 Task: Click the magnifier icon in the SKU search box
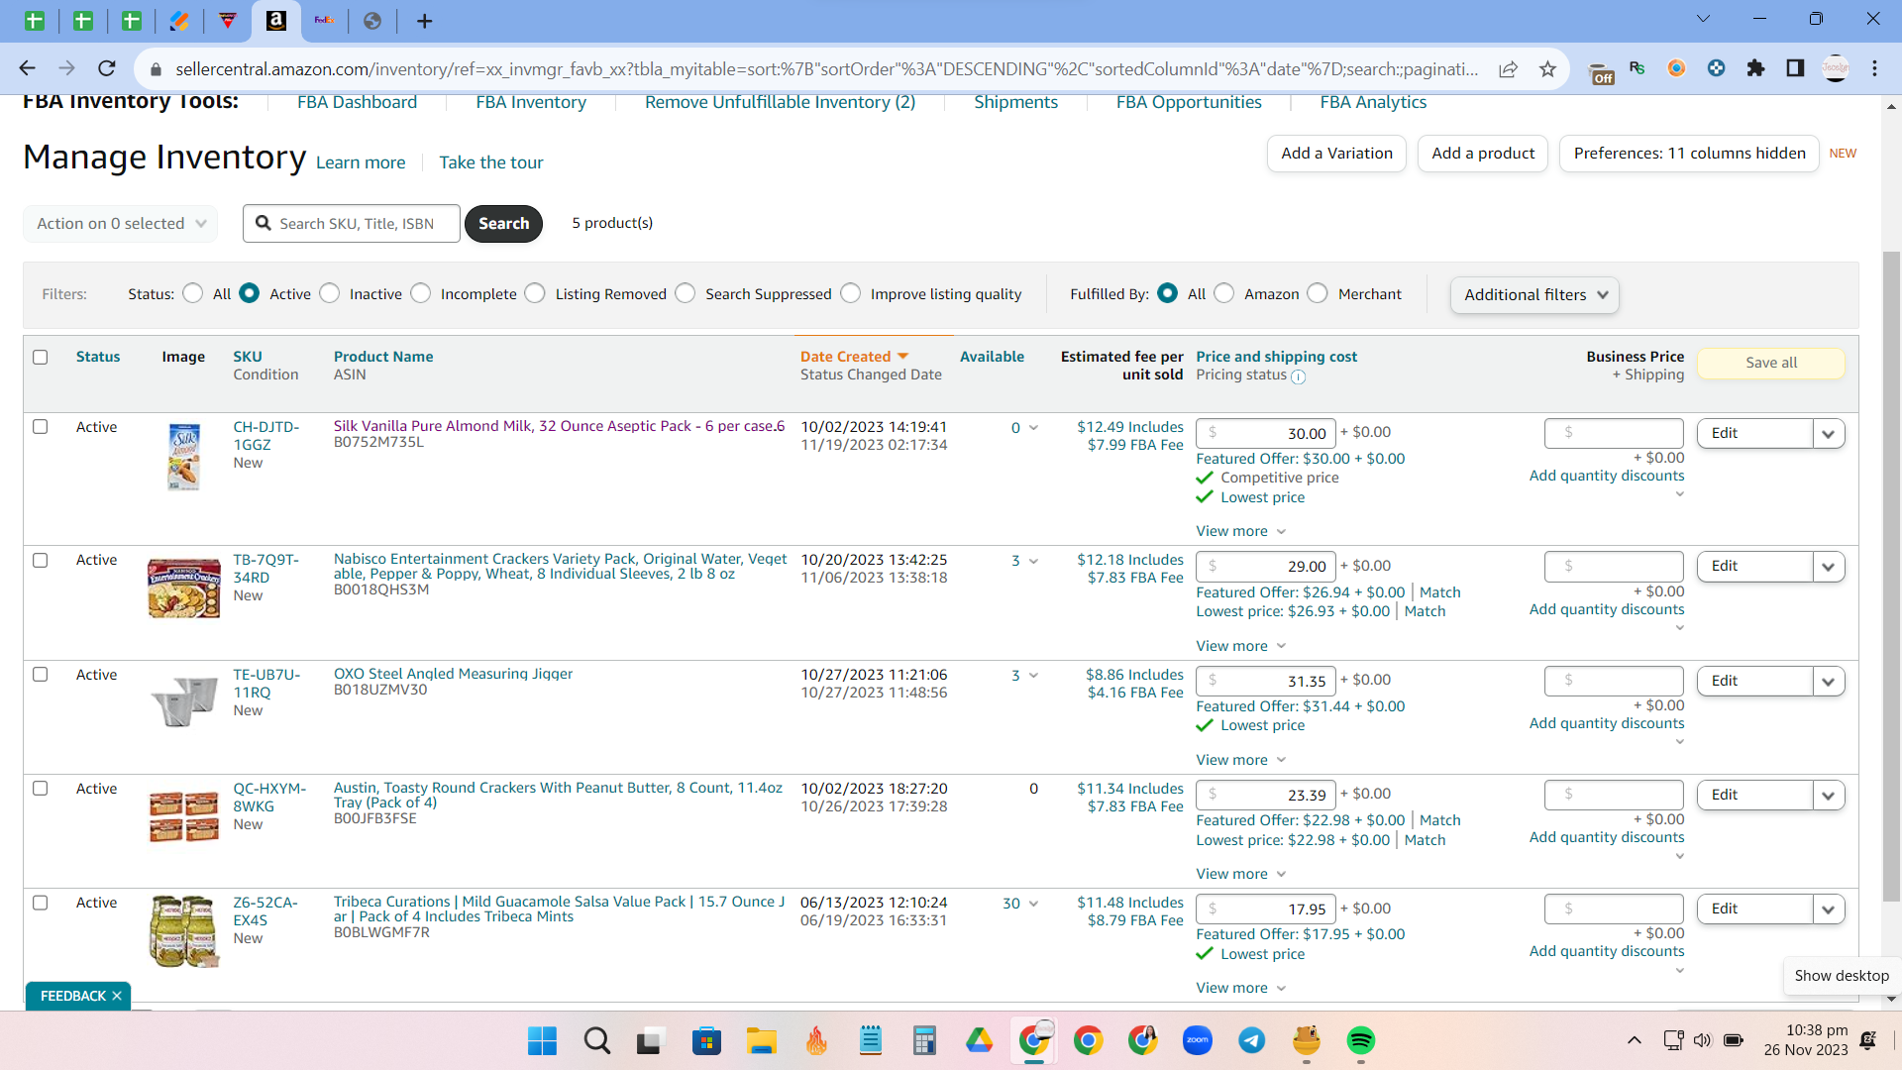point(264,223)
